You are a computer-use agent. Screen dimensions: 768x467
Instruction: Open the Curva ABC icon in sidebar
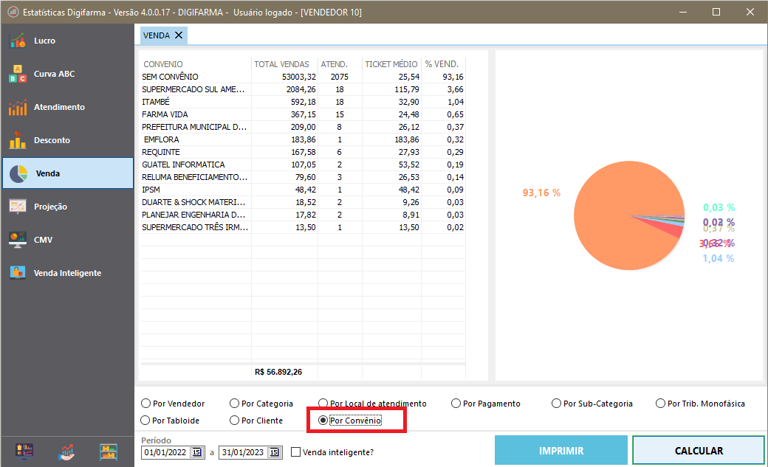18,74
